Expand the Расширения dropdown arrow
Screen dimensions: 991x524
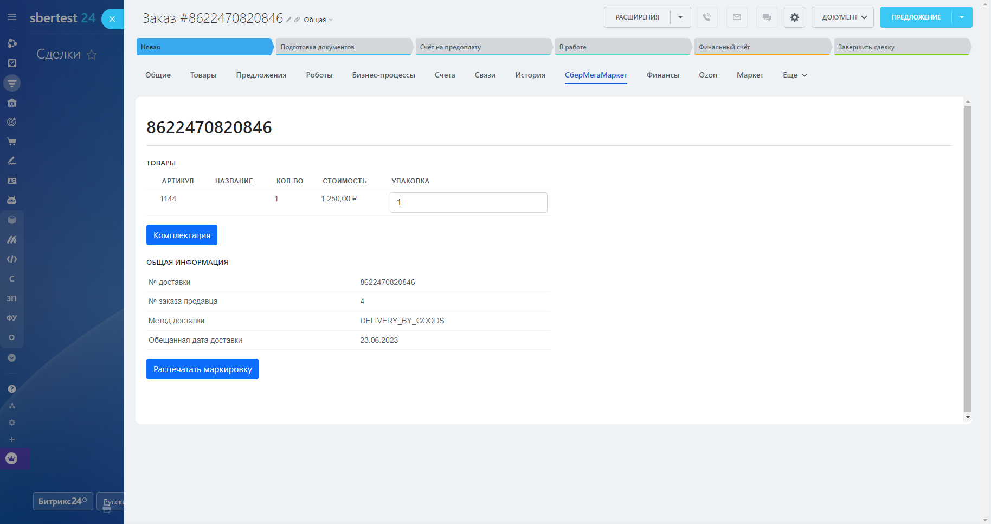pos(680,17)
